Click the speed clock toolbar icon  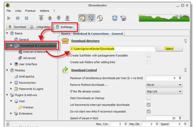tap(100, 18)
